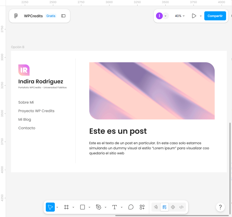Select the post body paragraph text
Screen dimensions: 232x217
point(149,148)
